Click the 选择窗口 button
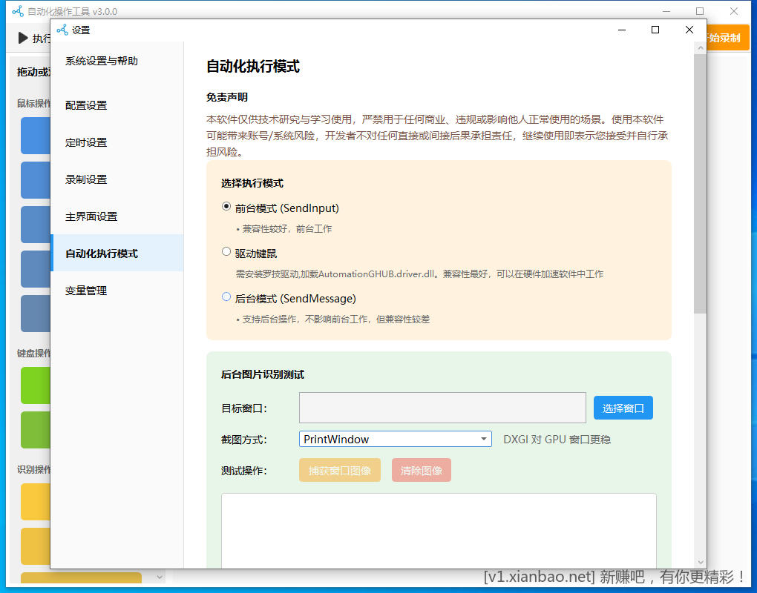 (x=623, y=407)
